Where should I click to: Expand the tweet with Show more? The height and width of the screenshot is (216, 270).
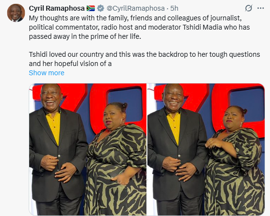[x=47, y=73]
